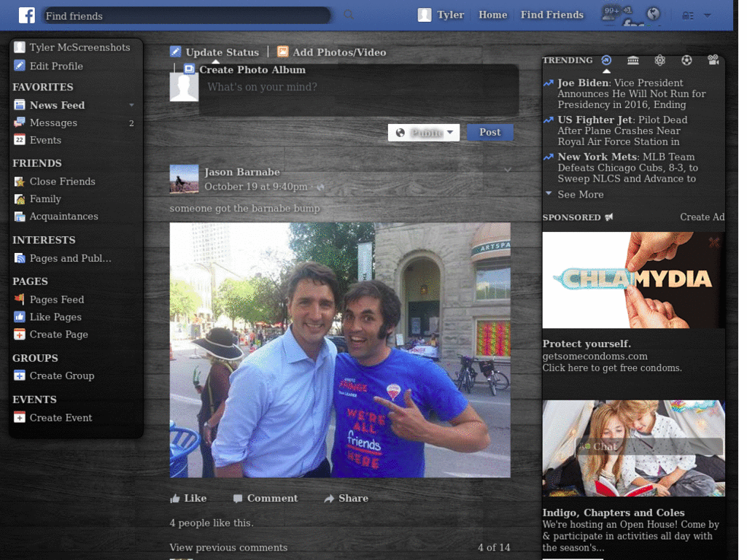Click the Create Ad link
The height and width of the screenshot is (560, 747).
click(702, 217)
